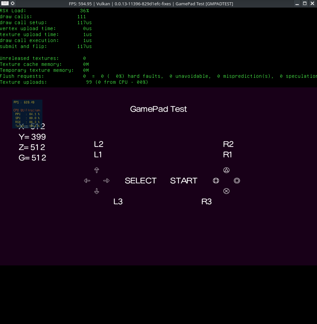317x324 pixels.
Task: Click the SELECT label
Action: [141, 181]
